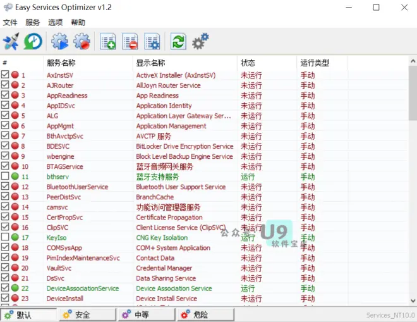The image size is (417, 322).
Task: Click the red status dot for ALG
Action: coord(15,115)
